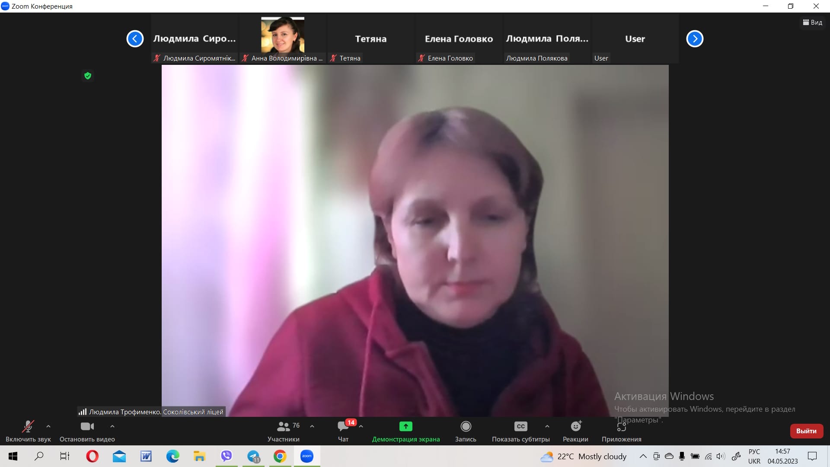830x467 pixels.
Task: Click microphone in-use tray icon
Action: (682, 456)
